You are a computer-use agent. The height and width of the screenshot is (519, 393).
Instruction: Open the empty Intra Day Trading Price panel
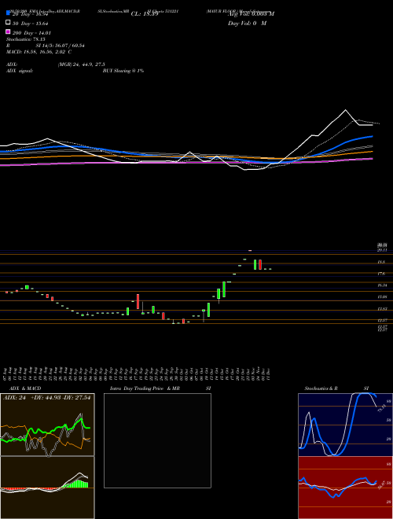[157, 440]
